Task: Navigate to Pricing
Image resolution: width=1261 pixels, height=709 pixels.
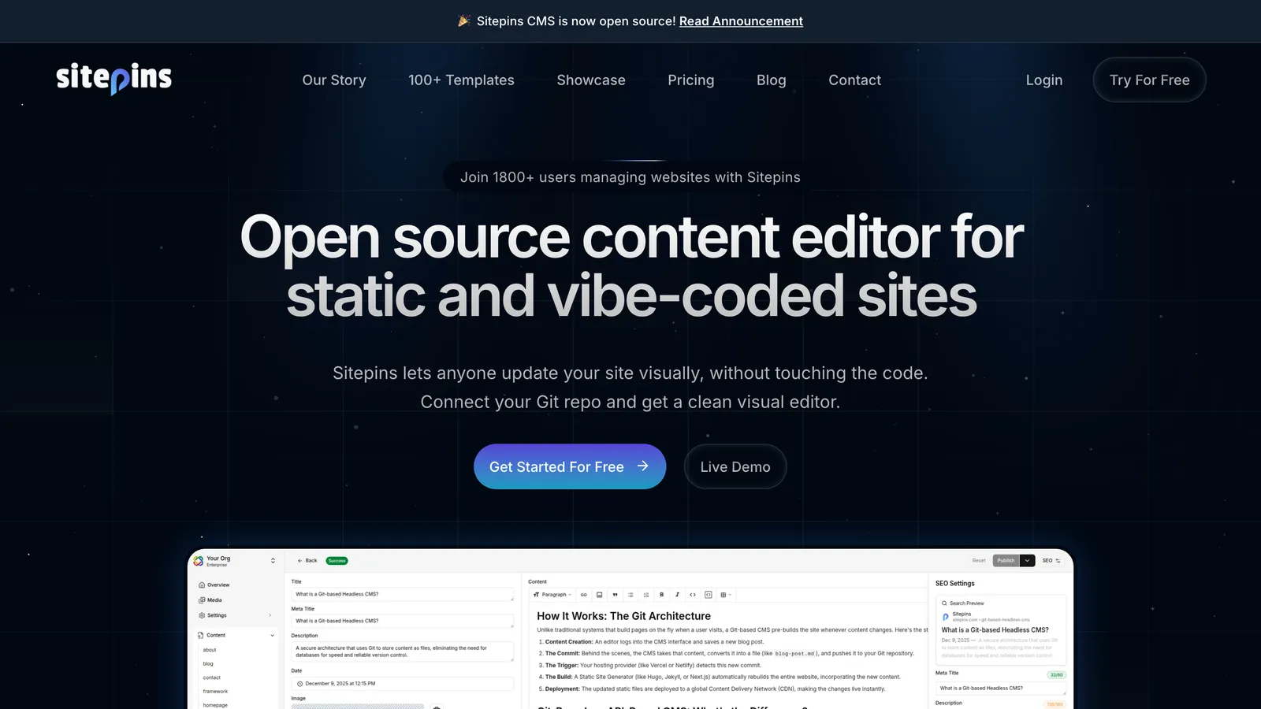Action: (691, 80)
